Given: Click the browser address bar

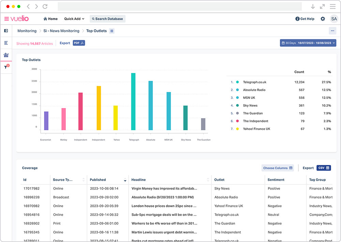Looking at the screenshot, I should (180, 6).
